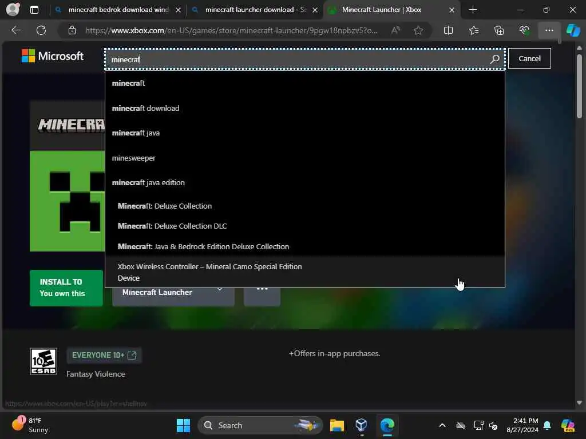
Task: Open the Copilot preview icon in taskbar
Action: (x=567, y=425)
